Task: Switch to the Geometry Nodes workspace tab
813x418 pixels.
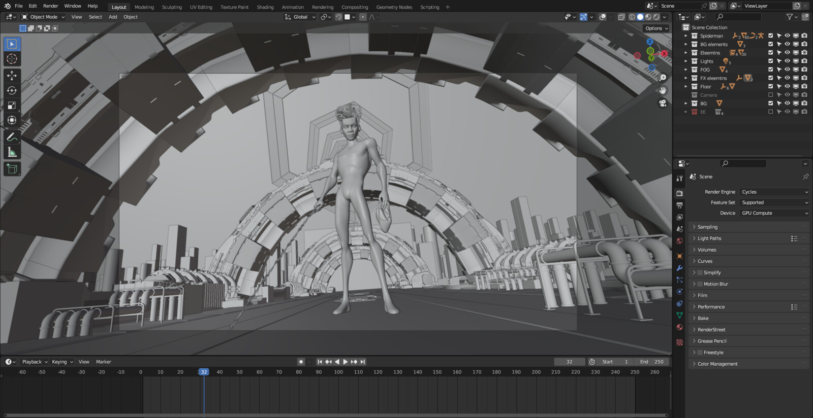Action: point(394,7)
